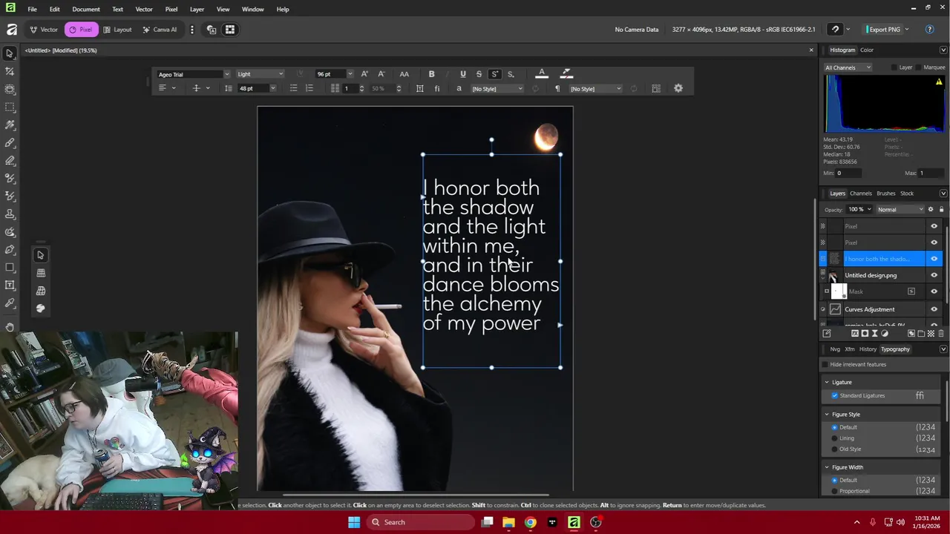This screenshot has height=534, width=950.
Task: Open Canva AI studio
Action: (160, 30)
